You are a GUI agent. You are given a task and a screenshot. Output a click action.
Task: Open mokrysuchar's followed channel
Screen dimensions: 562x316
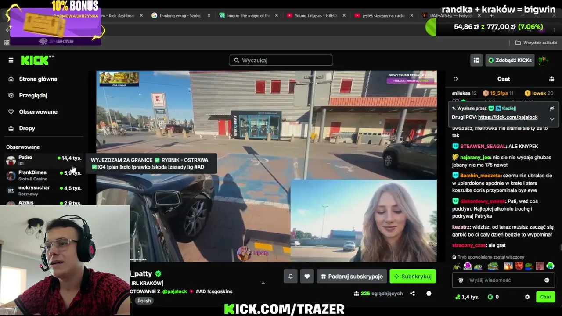coord(44,190)
